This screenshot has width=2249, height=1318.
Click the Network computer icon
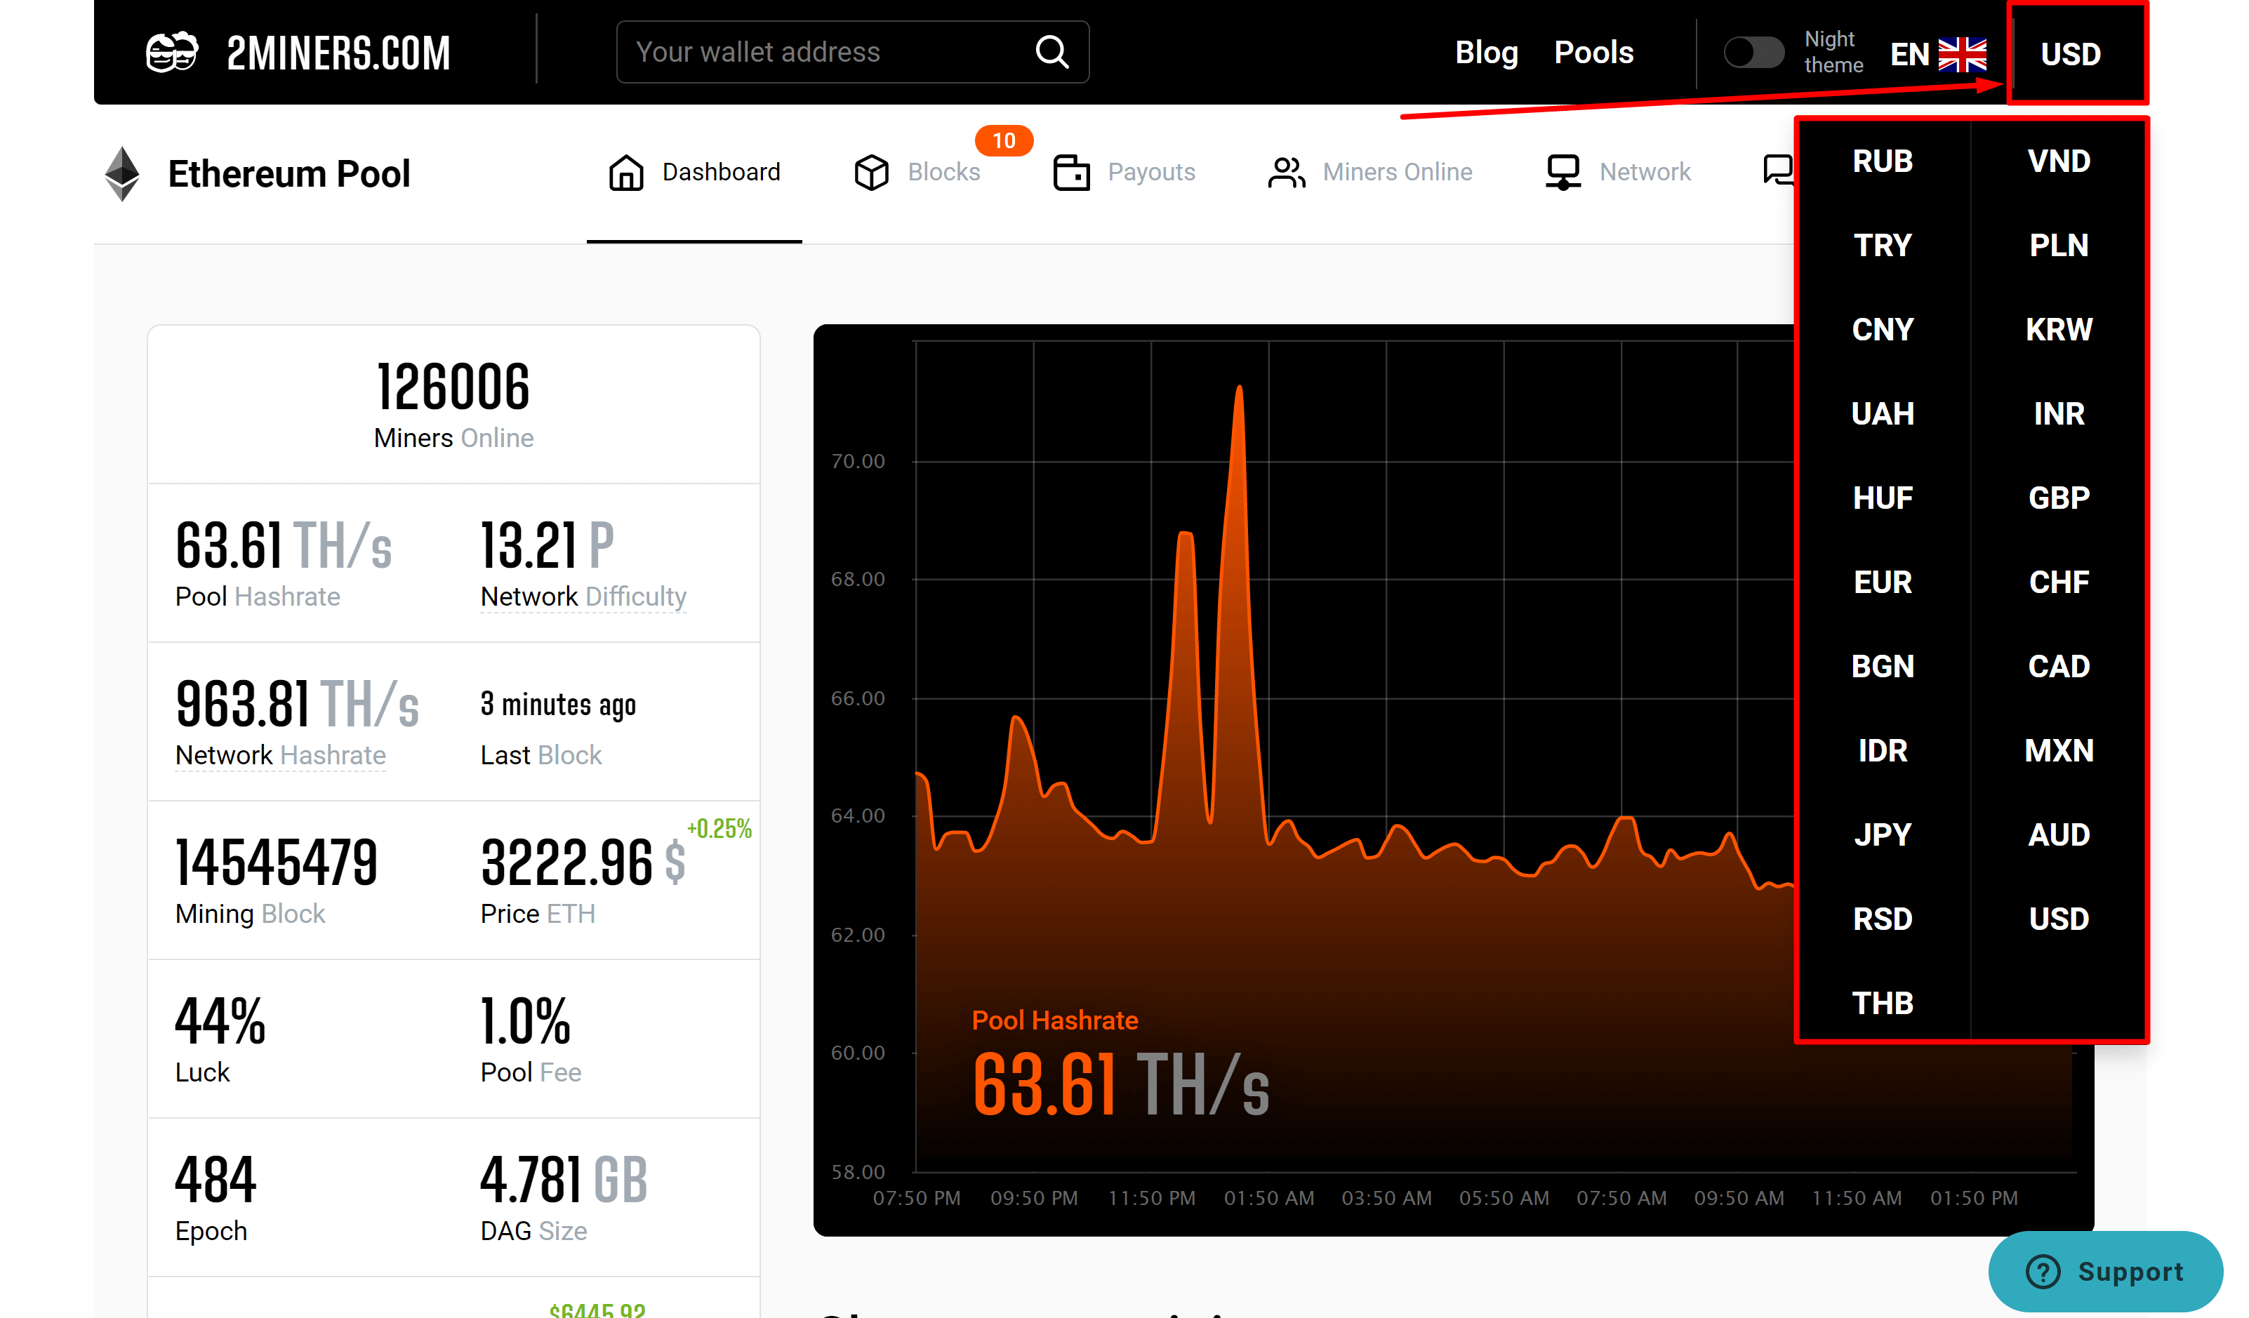pyautogui.click(x=1563, y=172)
